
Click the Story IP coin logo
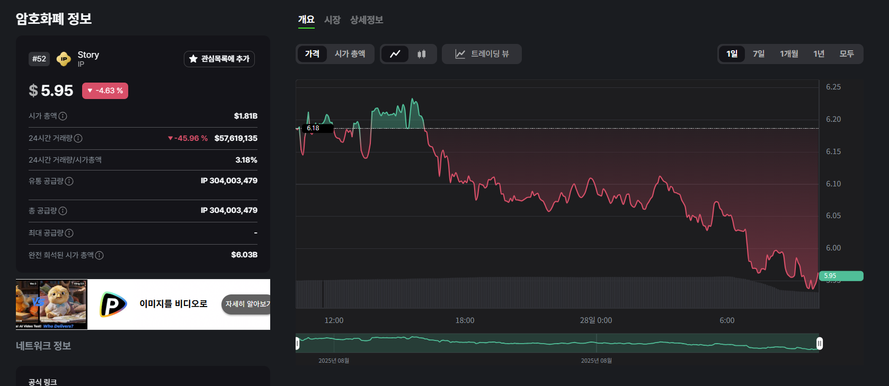click(64, 59)
